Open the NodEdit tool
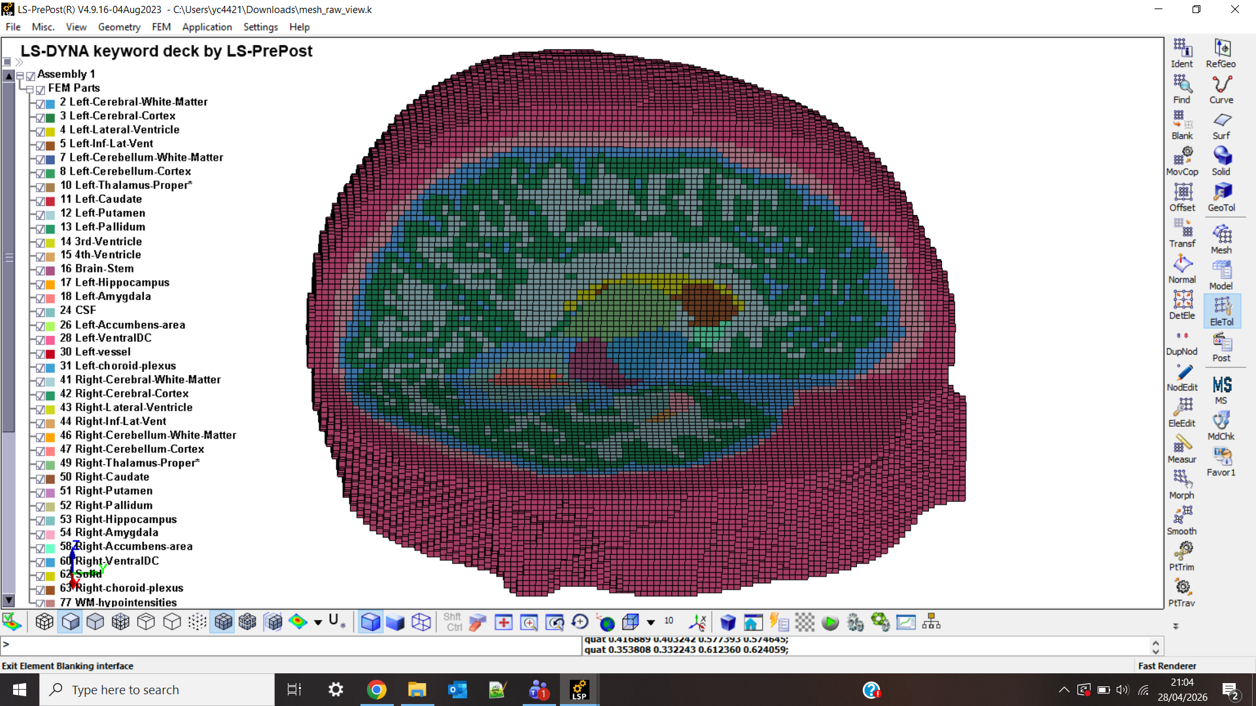Viewport: 1256px width, 706px height. pos(1182,377)
